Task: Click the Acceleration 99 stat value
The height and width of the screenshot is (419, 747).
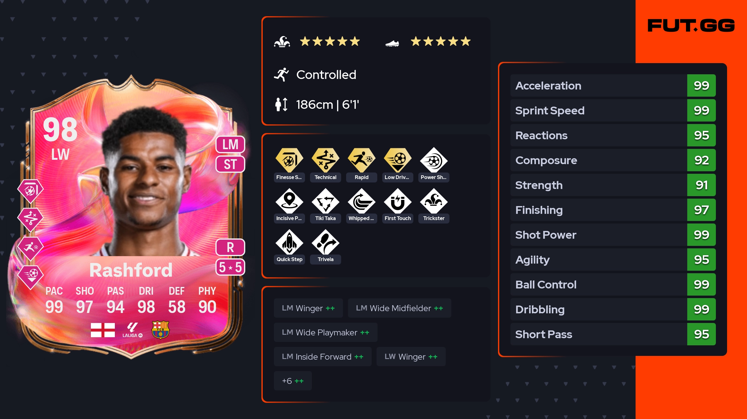Action: 701,85
